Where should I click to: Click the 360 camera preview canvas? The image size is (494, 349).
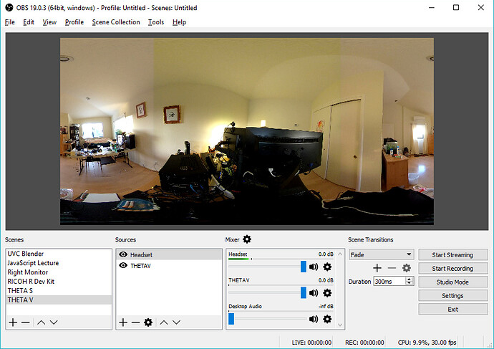(x=247, y=131)
